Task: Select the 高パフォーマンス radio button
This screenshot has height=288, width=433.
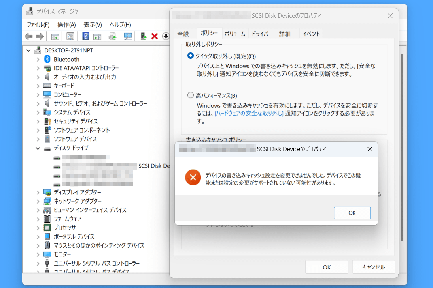Action: click(191, 95)
